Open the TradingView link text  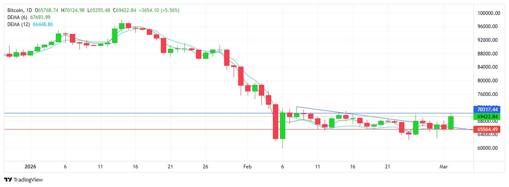(28, 180)
